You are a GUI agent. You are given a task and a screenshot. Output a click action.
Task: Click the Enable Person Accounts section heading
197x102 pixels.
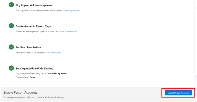[20, 93]
